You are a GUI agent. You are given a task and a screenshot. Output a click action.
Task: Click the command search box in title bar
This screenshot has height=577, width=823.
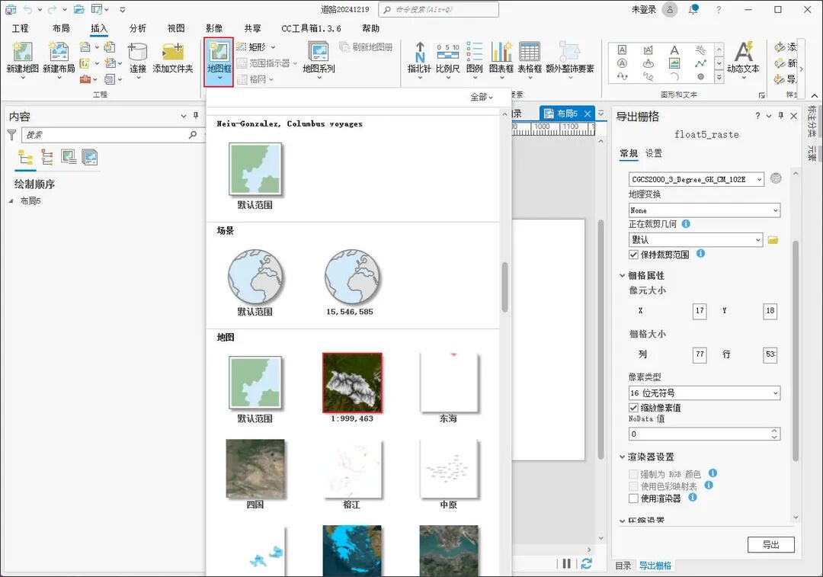pyautogui.click(x=439, y=9)
